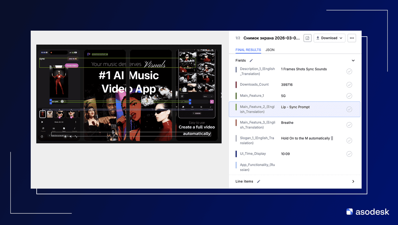The image size is (398, 225).
Task: Open the three-dots more options menu
Action: pyautogui.click(x=352, y=38)
